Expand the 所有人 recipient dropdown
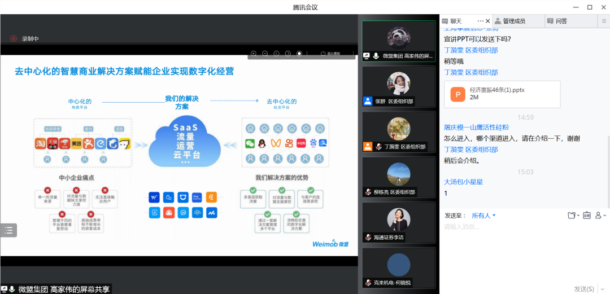 point(483,216)
